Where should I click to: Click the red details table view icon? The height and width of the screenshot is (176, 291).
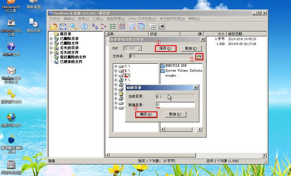[122, 27]
